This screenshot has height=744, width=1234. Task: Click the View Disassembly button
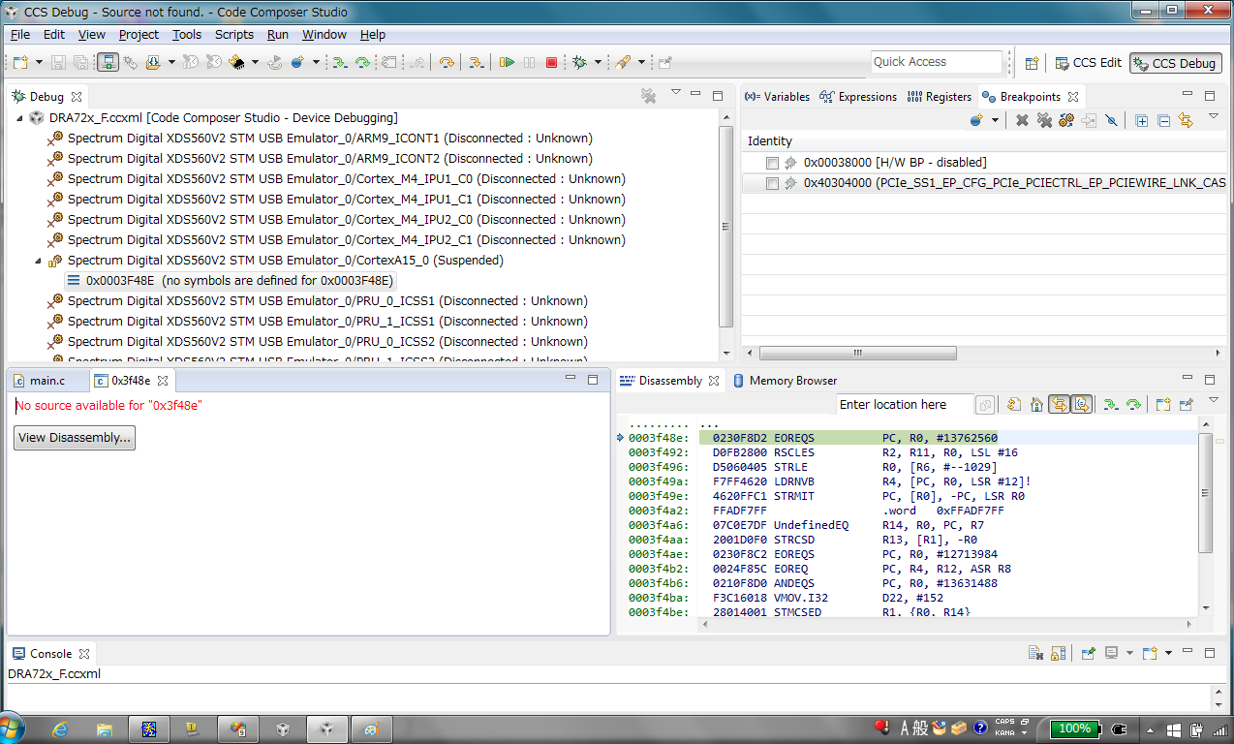point(75,438)
